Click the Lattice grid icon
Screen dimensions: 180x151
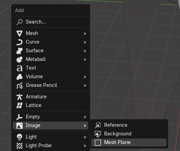pyautogui.click(x=19, y=105)
